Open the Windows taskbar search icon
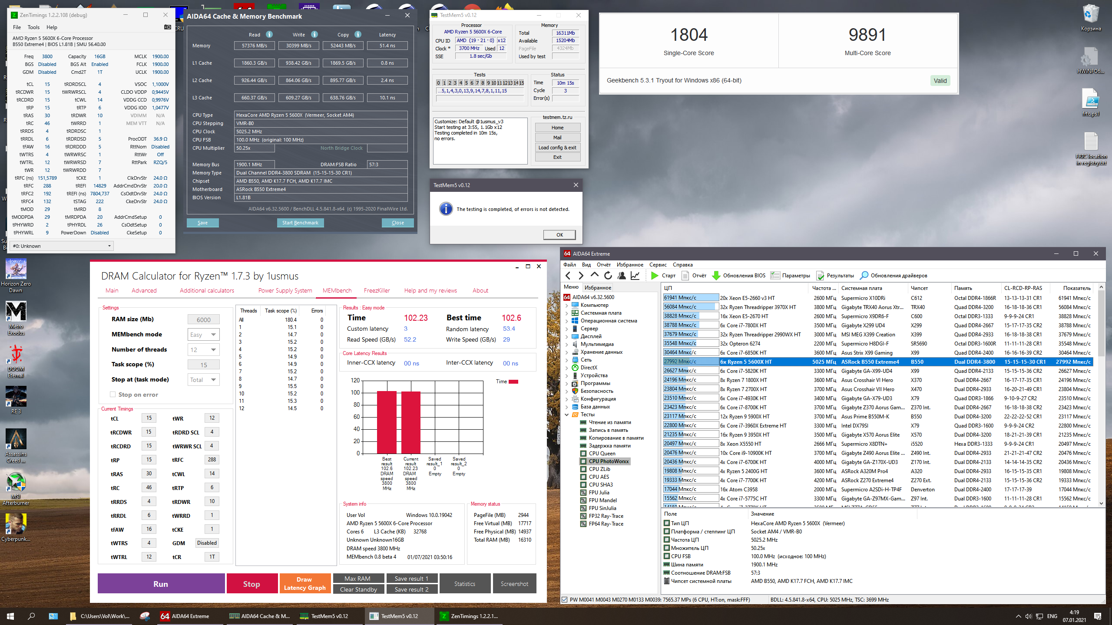The width and height of the screenshot is (1112, 625). (x=31, y=616)
